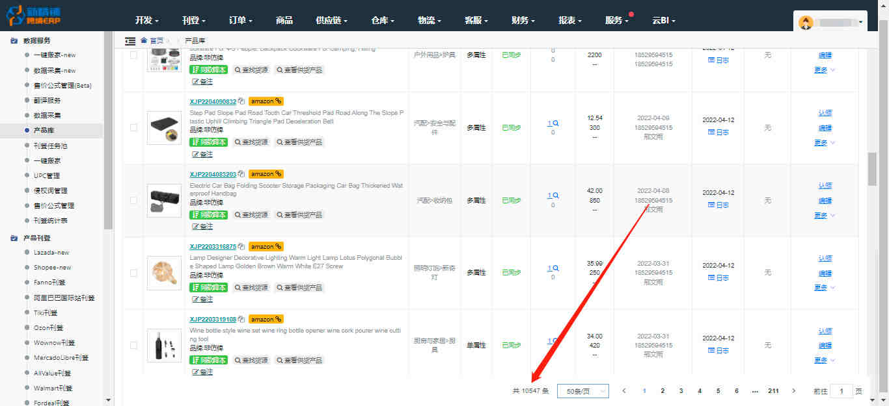Click the green same-style button for XJP2204090832

tap(209, 142)
